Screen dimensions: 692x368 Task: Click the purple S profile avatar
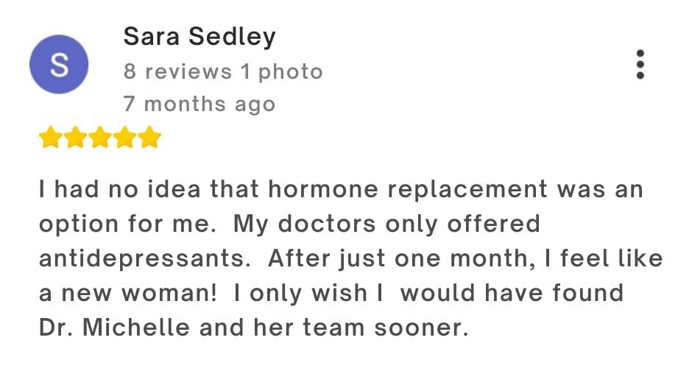pos(59,65)
